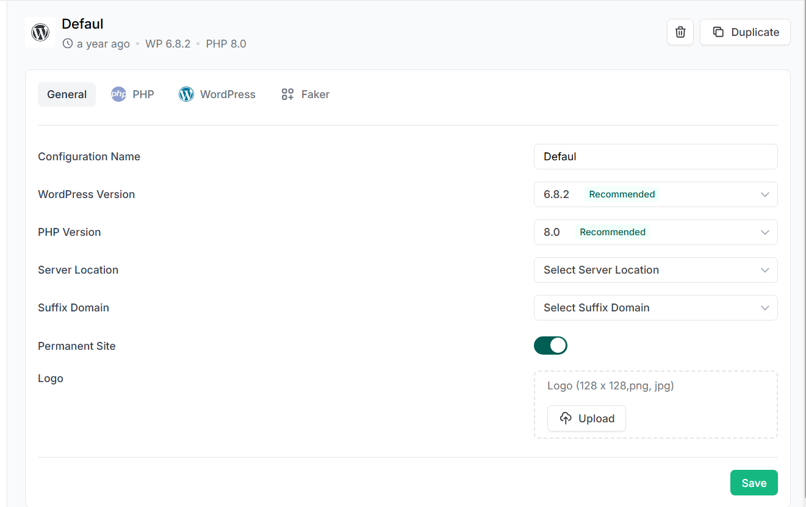Switch to the General tab
This screenshot has width=806, height=507.
tap(67, 94)
